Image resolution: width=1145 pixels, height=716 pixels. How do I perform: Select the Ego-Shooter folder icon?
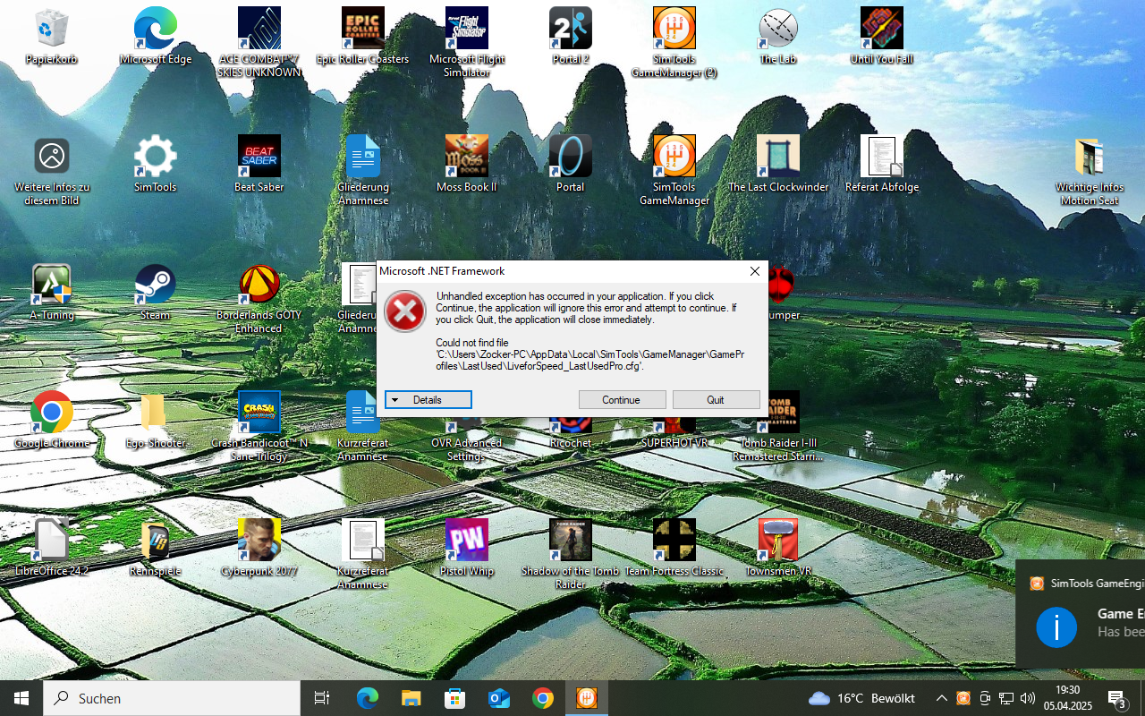tap(156, 422)
